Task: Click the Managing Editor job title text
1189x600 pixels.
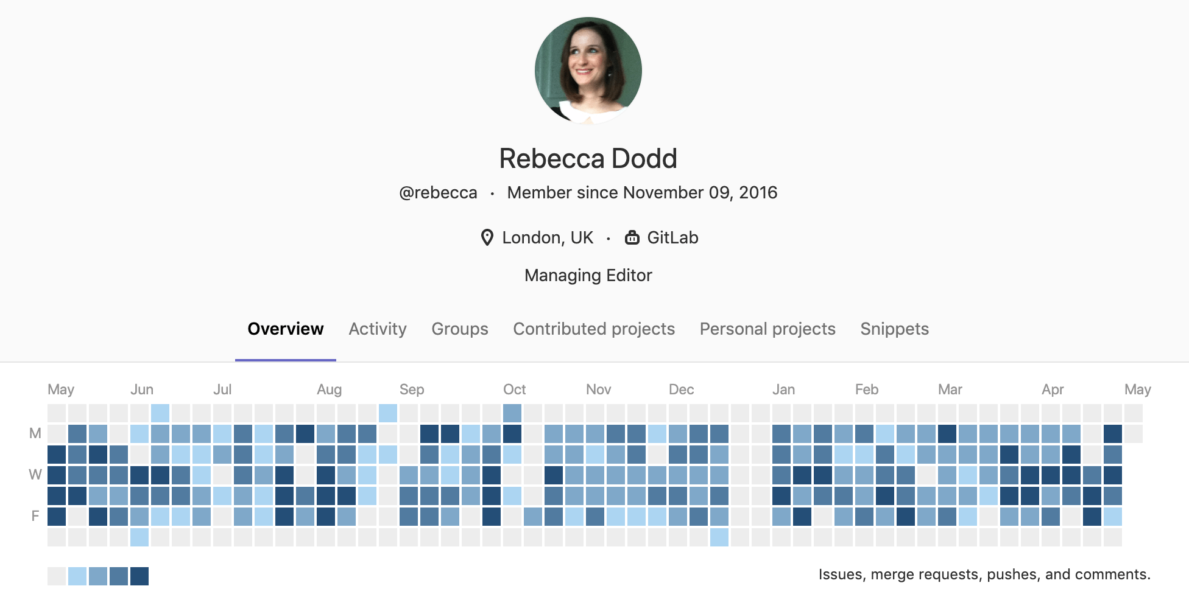Action: (587, 275)
